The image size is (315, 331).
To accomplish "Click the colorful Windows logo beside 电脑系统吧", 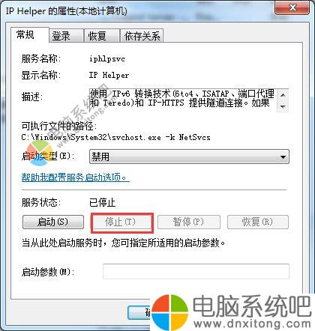I will coord(169,312).
